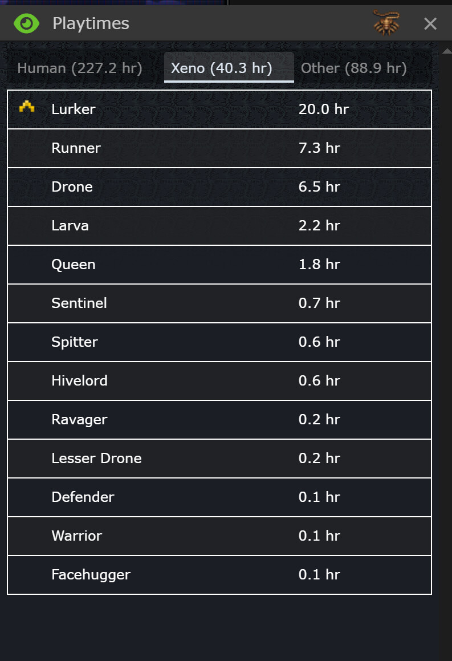Click the Larva 2.2 hr row

[x=219, y=226]
